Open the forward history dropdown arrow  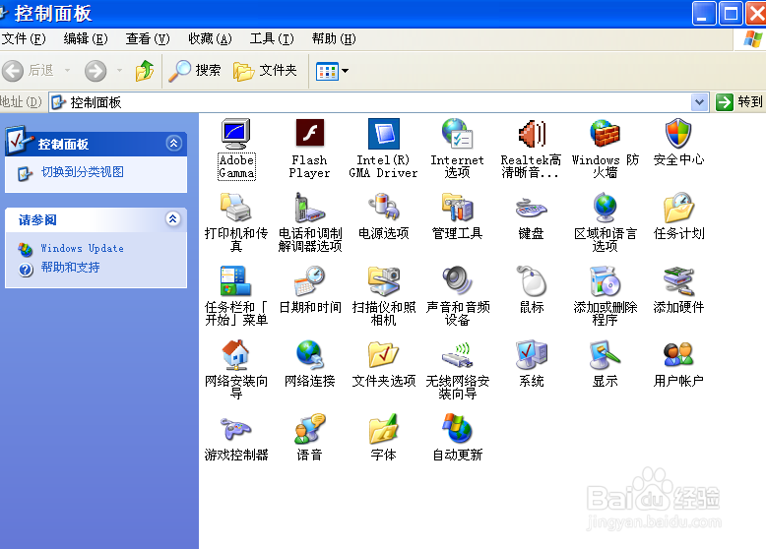pyautogui.click(x=119, y=71)
